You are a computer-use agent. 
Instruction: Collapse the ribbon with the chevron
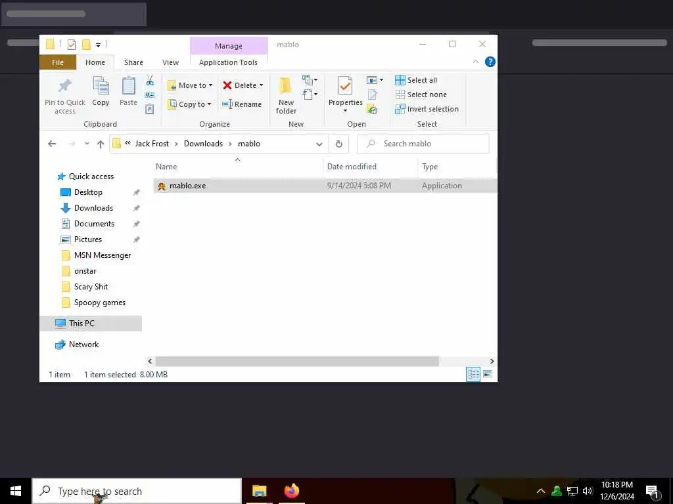pyautogui.click(x=476, y=62)
